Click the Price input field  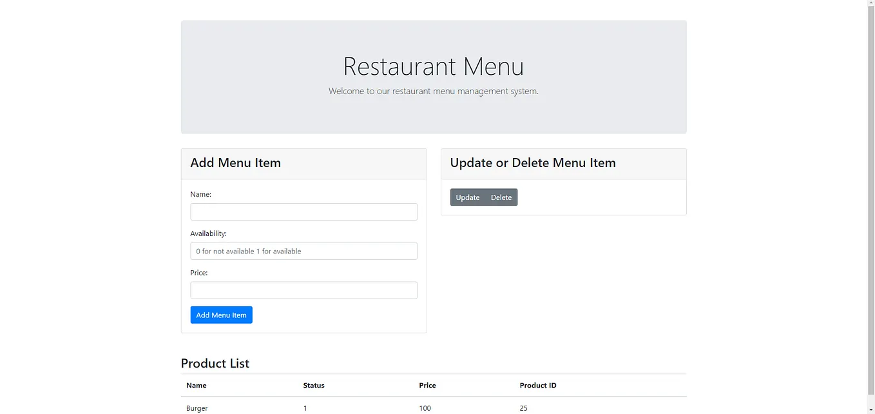coord(303,290)
